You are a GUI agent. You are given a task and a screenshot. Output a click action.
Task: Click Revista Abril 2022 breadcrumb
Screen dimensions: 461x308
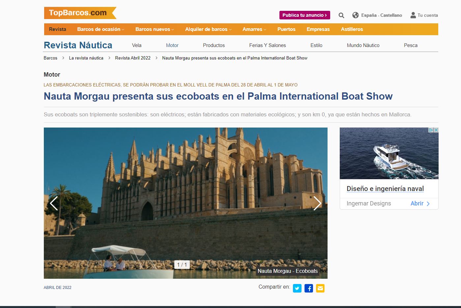point(133,58)
